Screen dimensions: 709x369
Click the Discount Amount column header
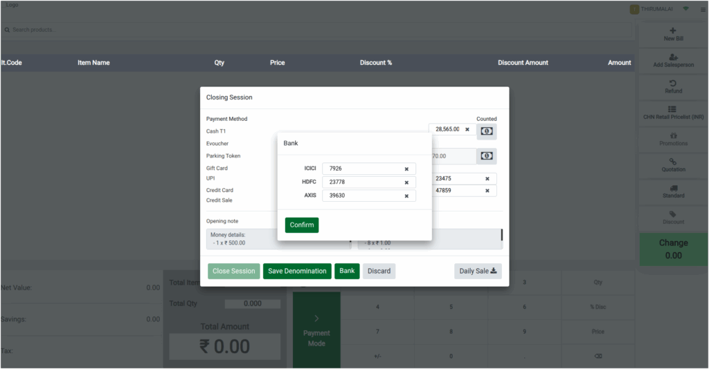point(523,63)
